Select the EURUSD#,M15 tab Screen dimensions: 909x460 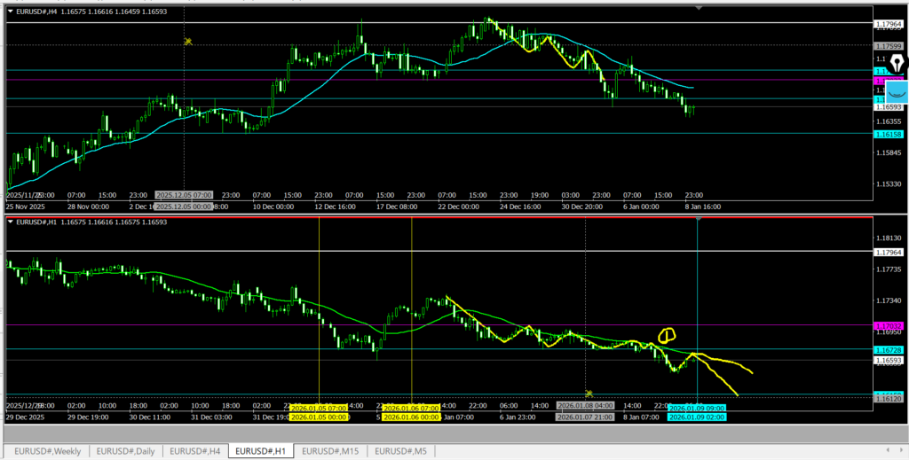tap(331, 451)
